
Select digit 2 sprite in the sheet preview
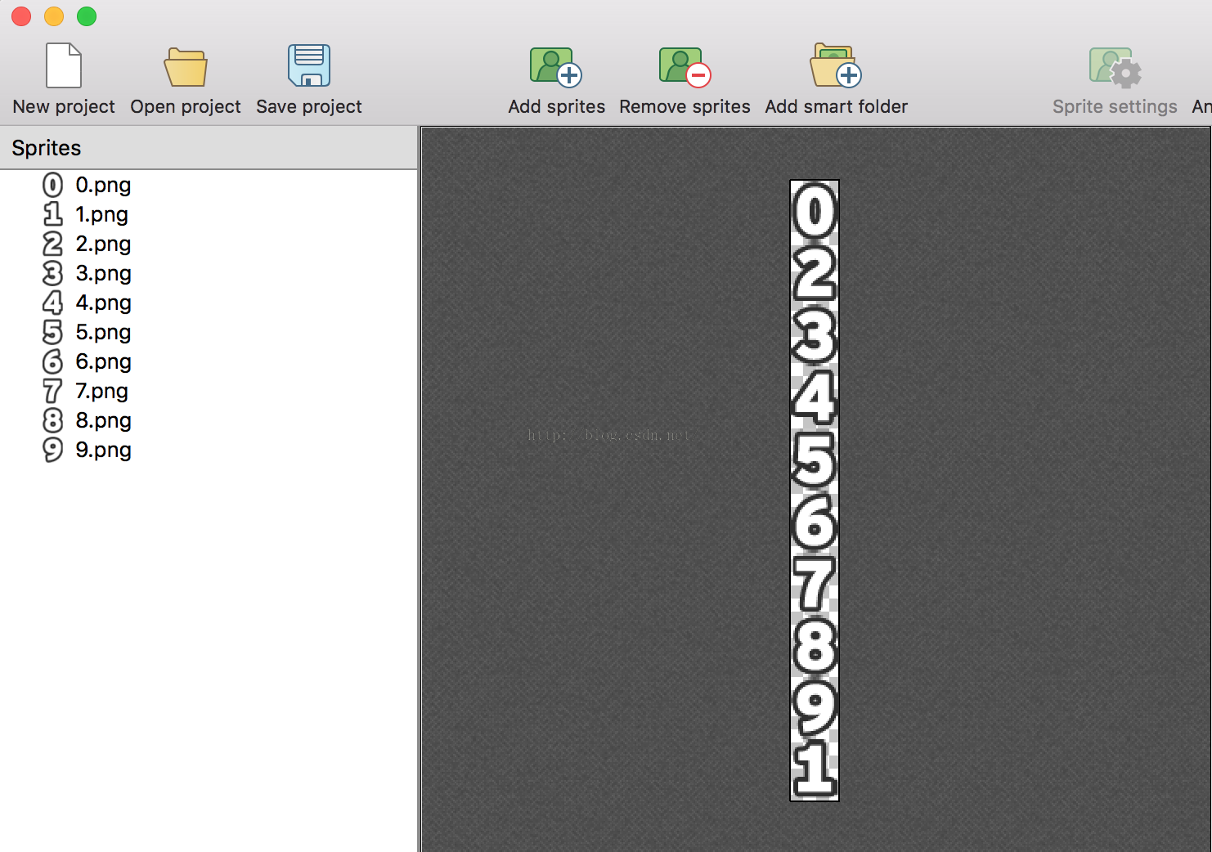pos(815,274)
